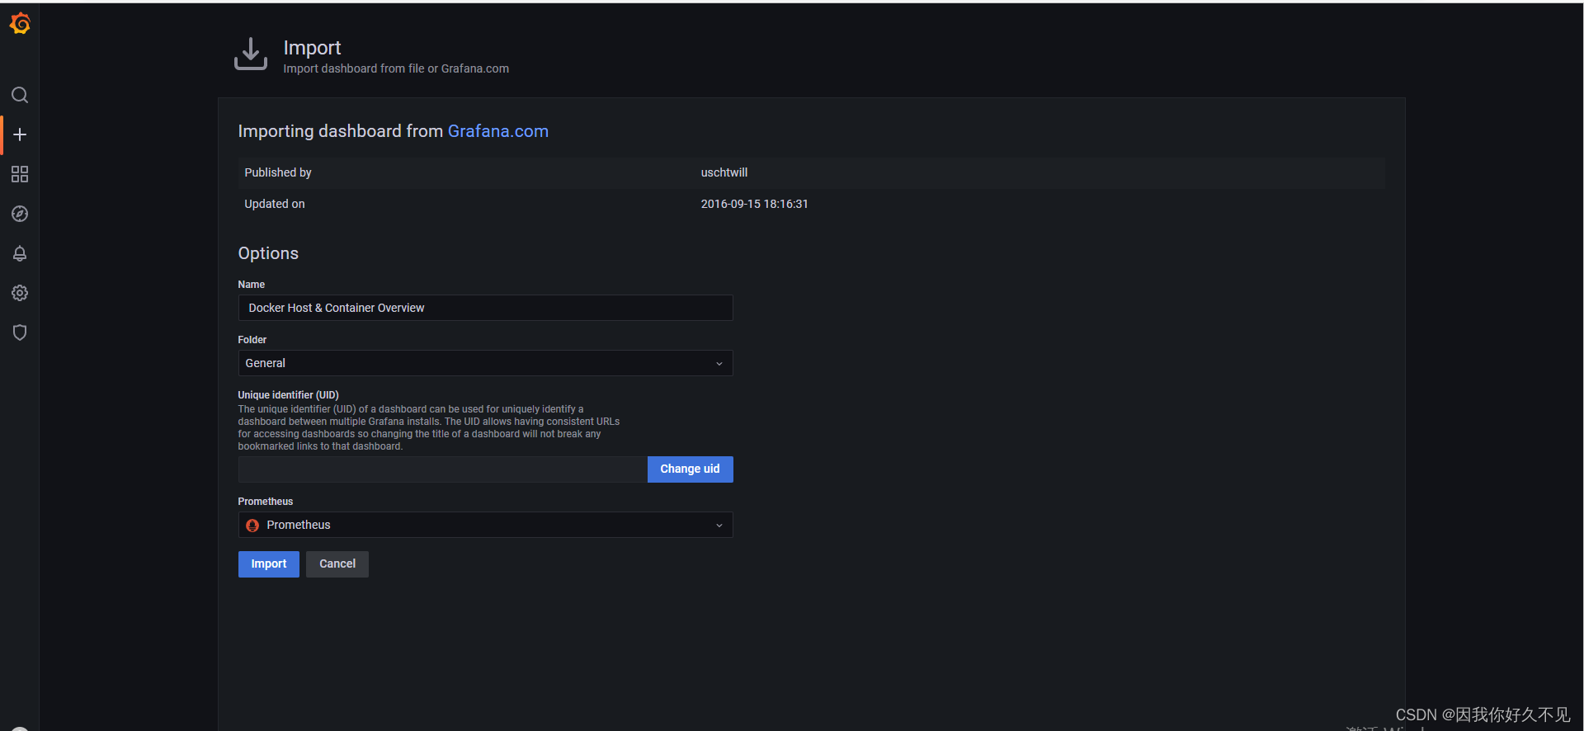Viewport: 1584px width, 731px height.
Task: Click the Unique identifier (UID) label
Action: tap(288, 395)
